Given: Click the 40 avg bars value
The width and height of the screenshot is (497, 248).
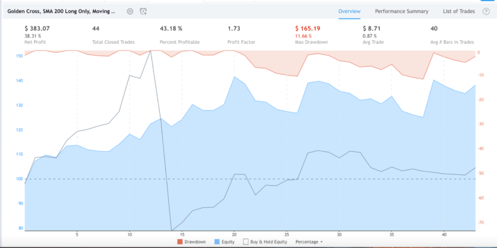Looking at the screenshot, I should pyautogui.click(x=434, y=28).
